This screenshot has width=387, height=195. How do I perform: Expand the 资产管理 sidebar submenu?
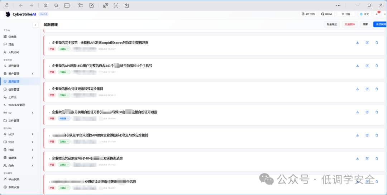(x=32, y=73)
